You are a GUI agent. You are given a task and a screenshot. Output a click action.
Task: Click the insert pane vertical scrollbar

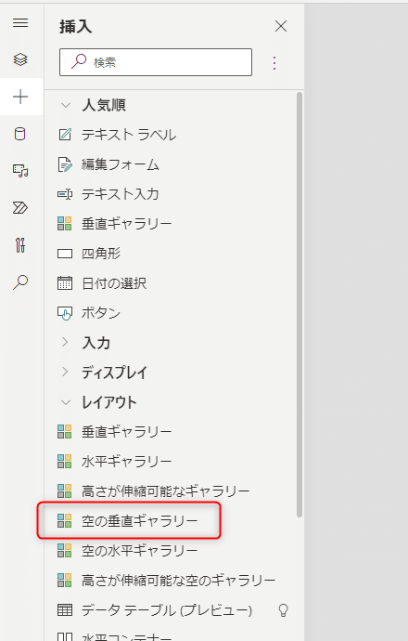[300, 305]
